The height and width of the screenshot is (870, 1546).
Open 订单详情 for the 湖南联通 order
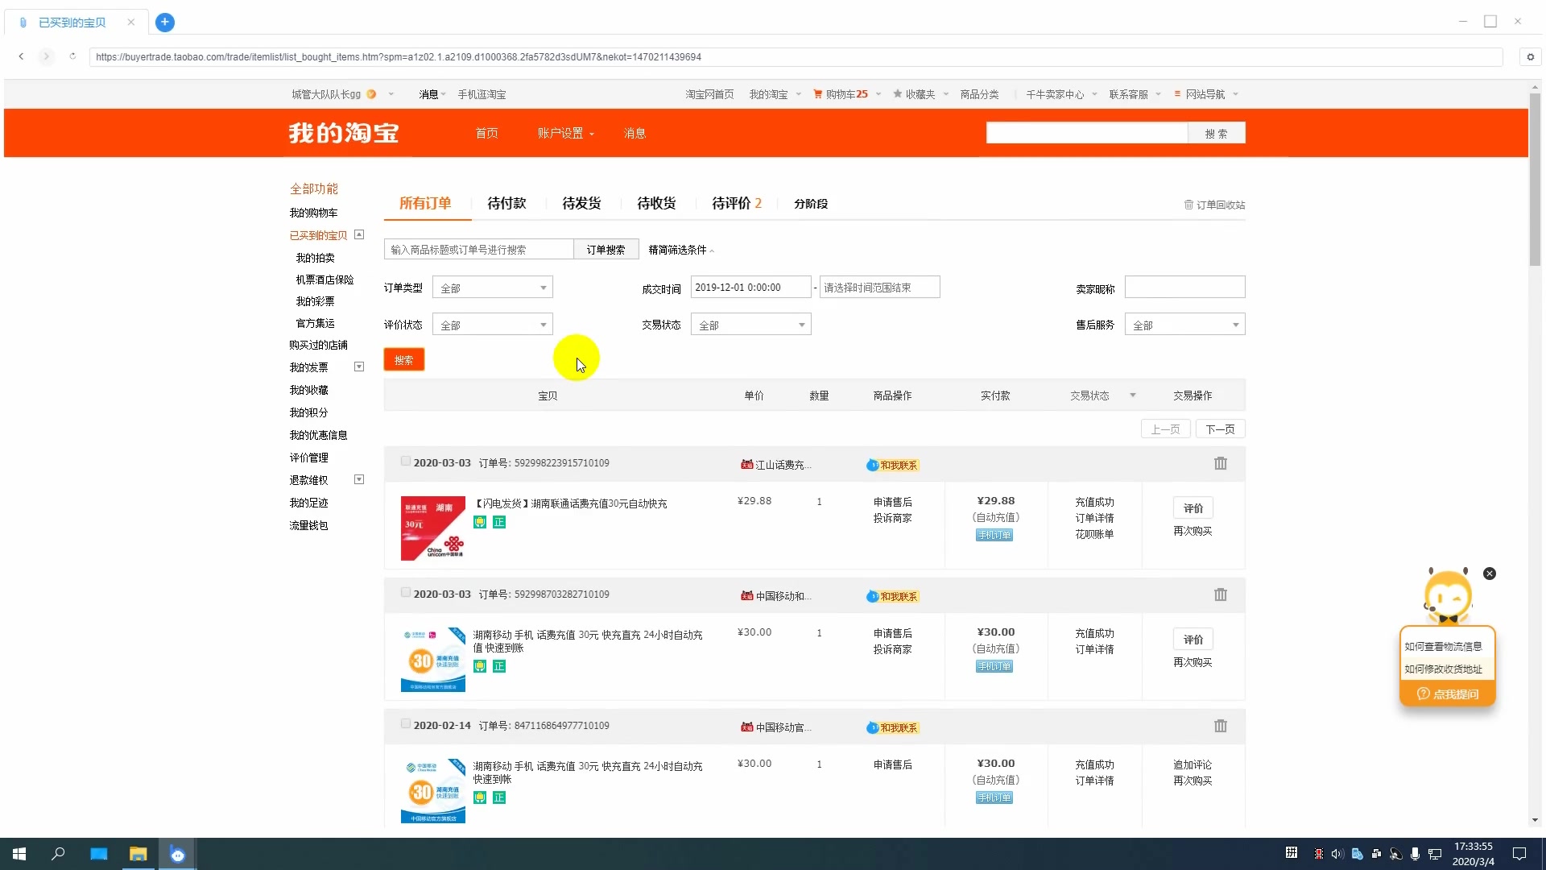point(1094,518)
